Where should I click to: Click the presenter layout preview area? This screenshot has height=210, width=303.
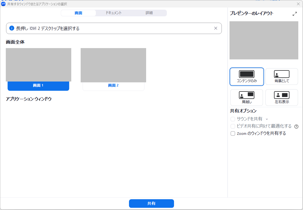coord(264,40)
